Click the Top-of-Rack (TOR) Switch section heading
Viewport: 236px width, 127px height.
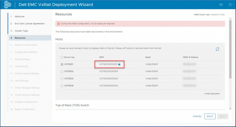click(72, 105)
